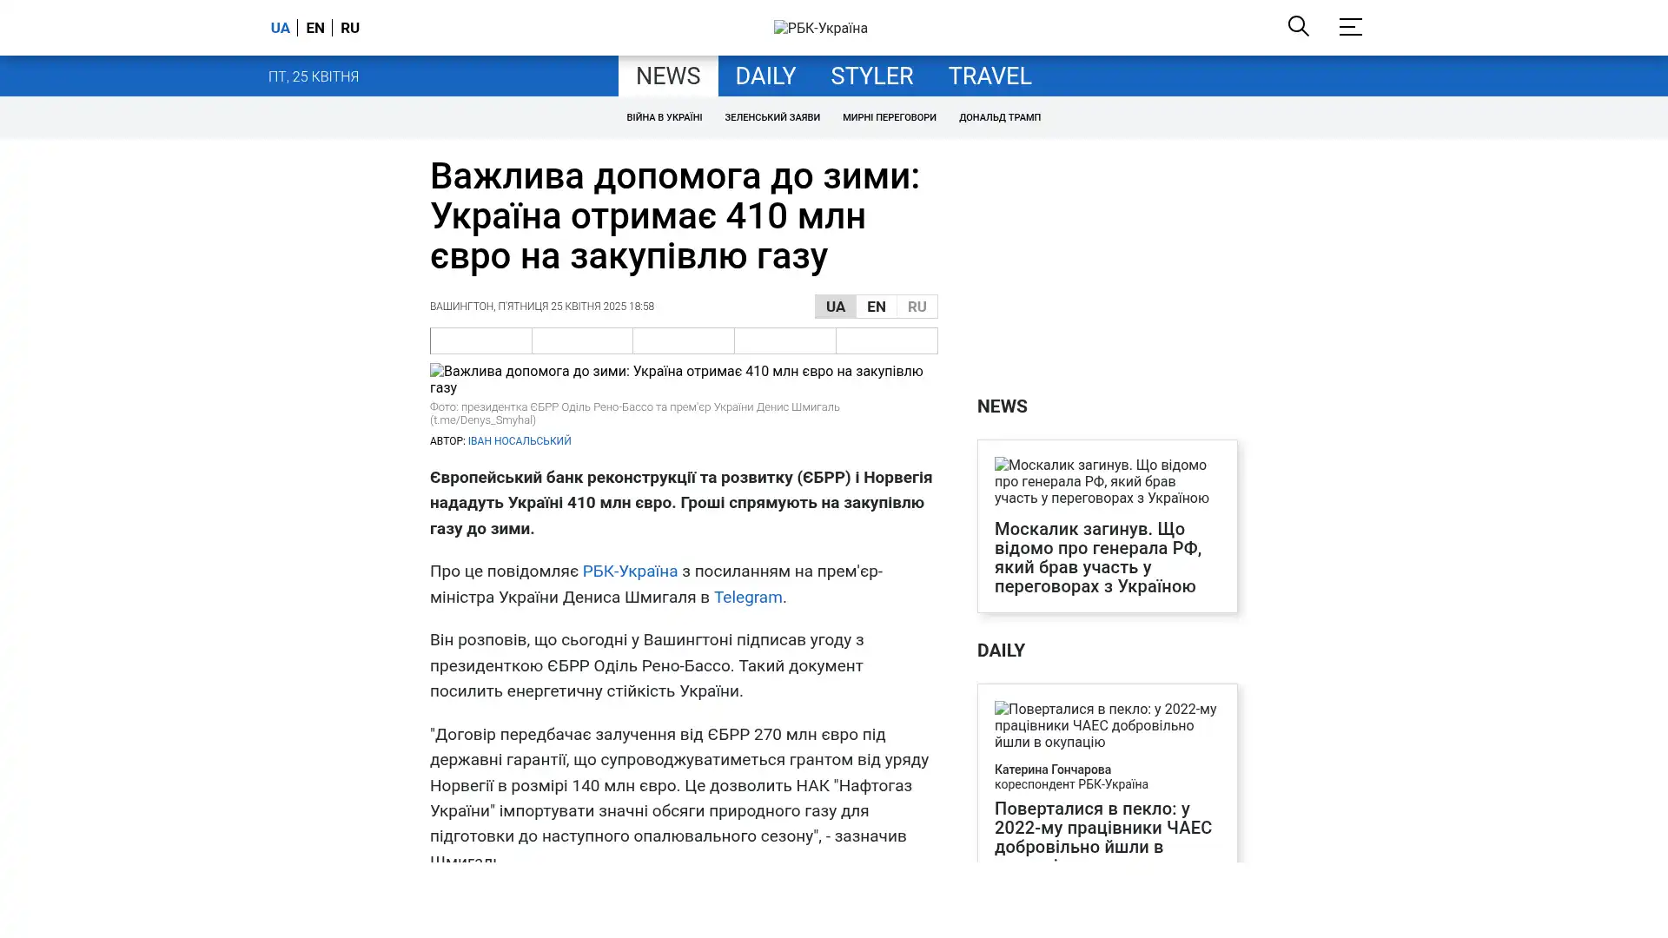1668x938 pixels.
Task: Open the hamburger menu icon
Action: (1350, 27)
